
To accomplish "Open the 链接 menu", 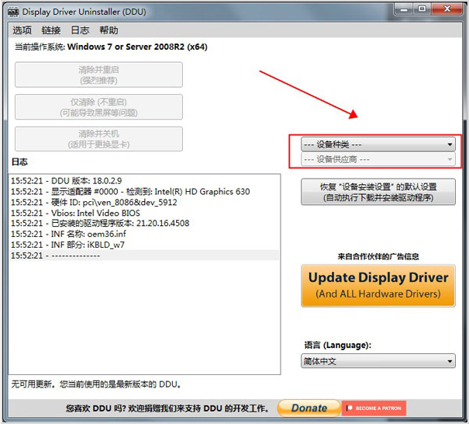I will pos(51,30).
